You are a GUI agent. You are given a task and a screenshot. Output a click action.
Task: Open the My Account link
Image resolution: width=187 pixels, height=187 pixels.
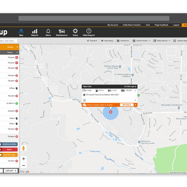(113, 25)
